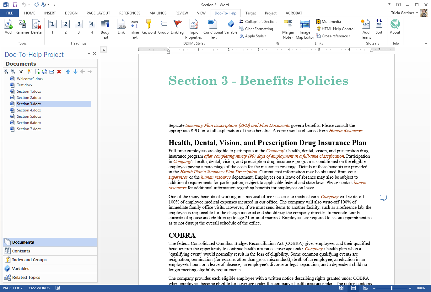This screenshot has height=292, width=431.
Task: Adjust the zoom slider in status bar
Action: (391, 288)
